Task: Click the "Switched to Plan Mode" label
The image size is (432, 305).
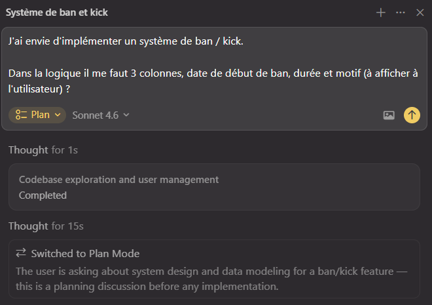Action: [x=85, y=253]
